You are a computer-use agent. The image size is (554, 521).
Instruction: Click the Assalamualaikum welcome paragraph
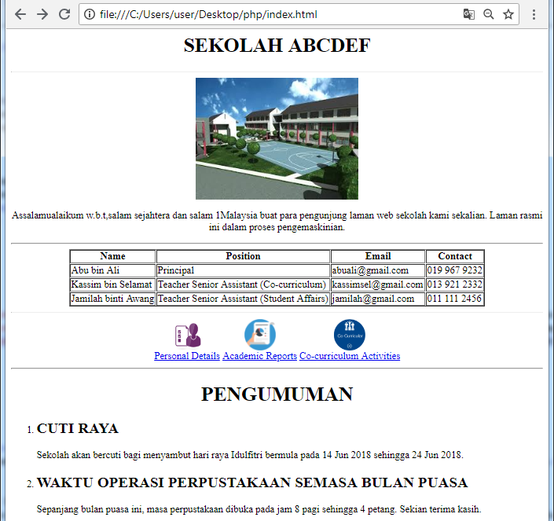coord(277,221)
